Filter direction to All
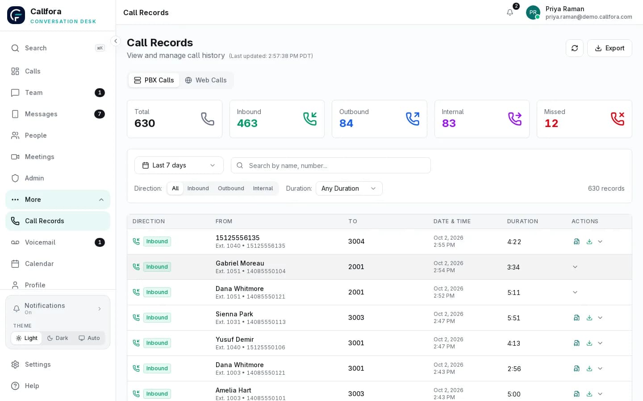 tap(175, 188)
